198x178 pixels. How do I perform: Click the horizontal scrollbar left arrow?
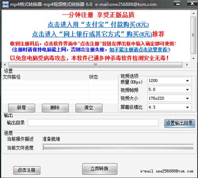[x=5, y=65]
